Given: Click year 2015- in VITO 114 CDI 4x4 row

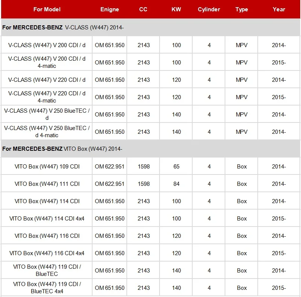Looking at the screenshot, I should tap(279, 218).
